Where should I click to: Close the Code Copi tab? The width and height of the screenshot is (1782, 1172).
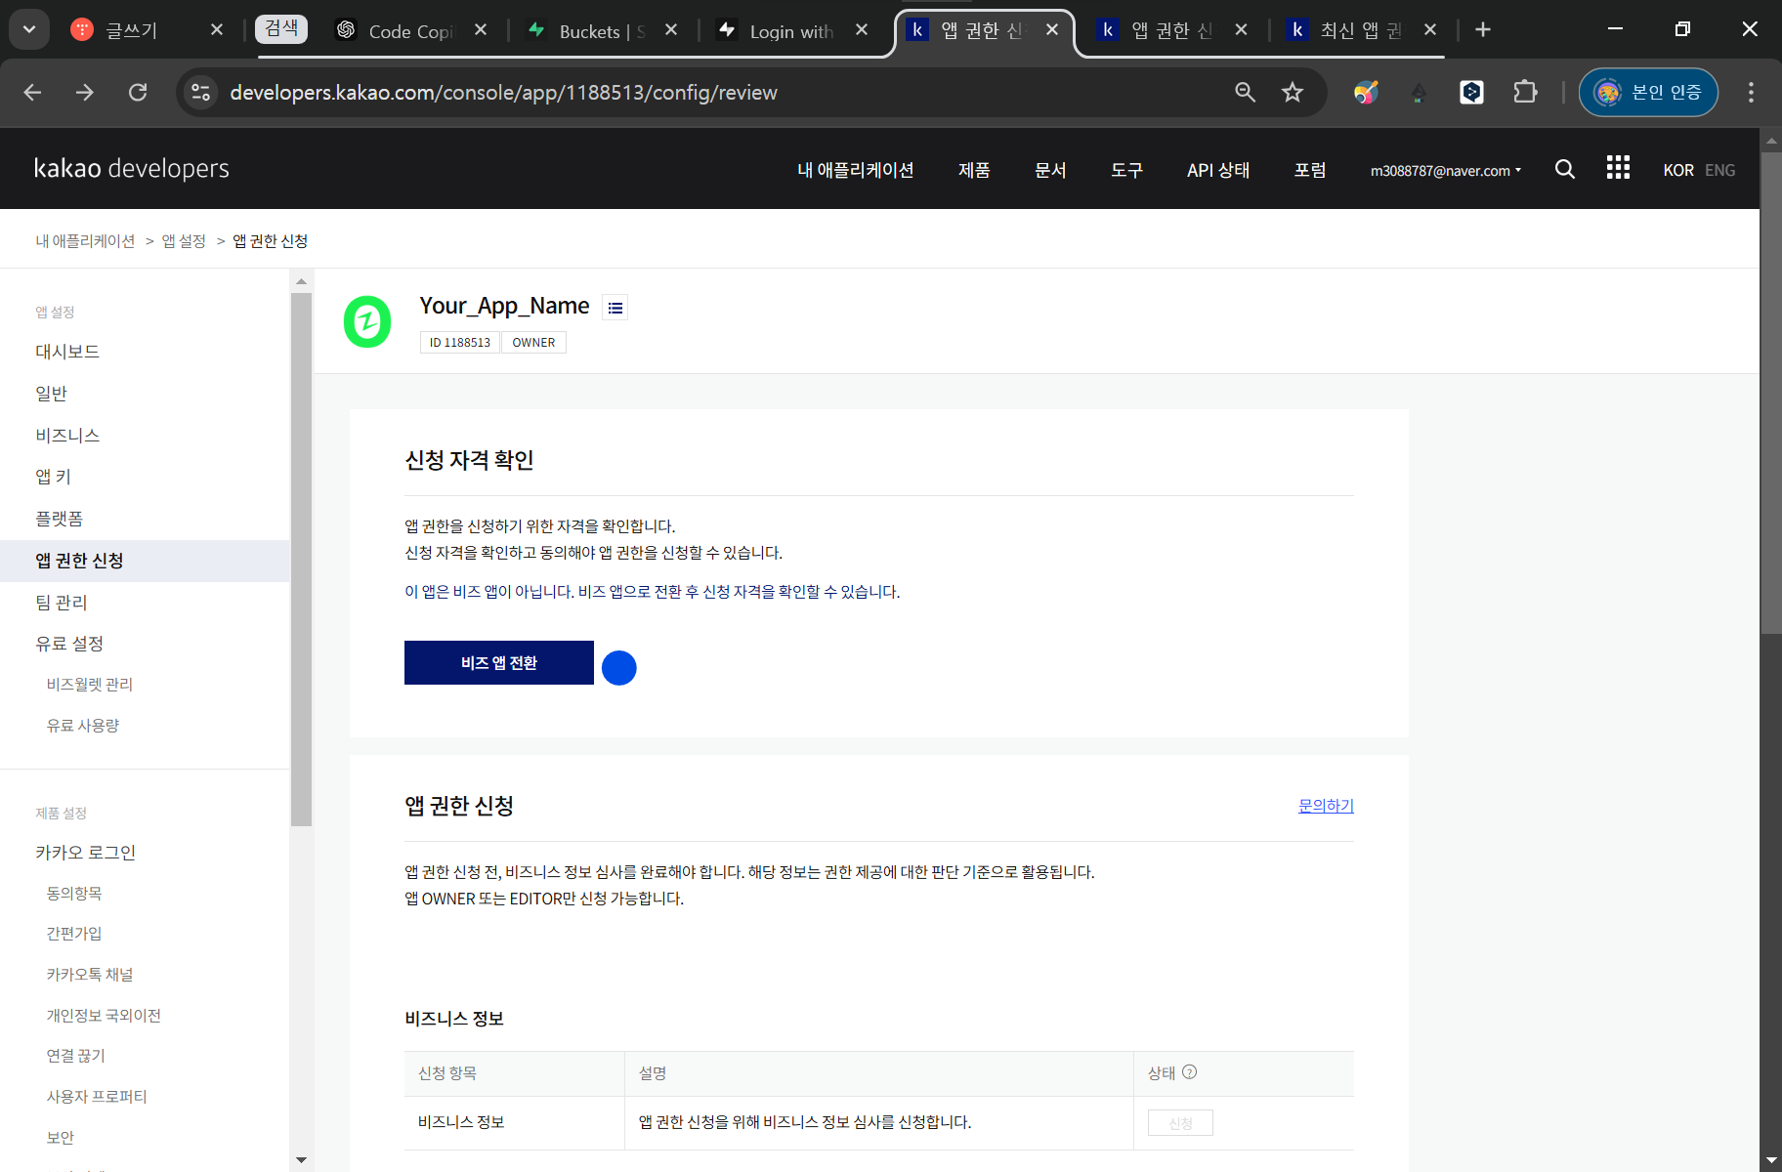point(481,29)
